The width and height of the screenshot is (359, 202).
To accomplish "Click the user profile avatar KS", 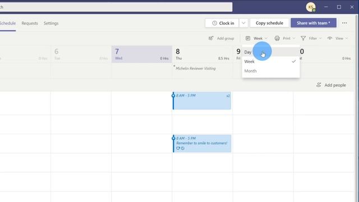I will [x=311, y=7].
